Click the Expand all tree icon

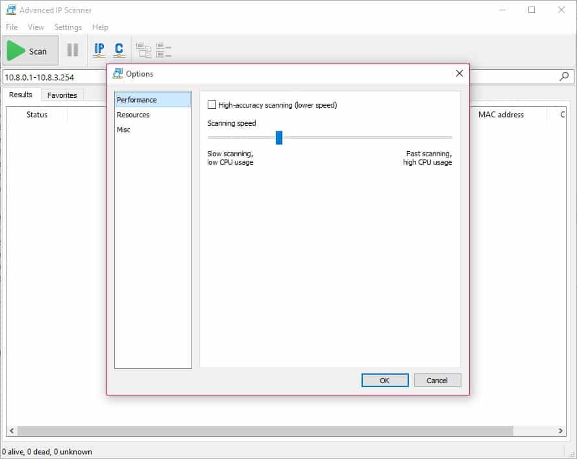coord(143,51)
